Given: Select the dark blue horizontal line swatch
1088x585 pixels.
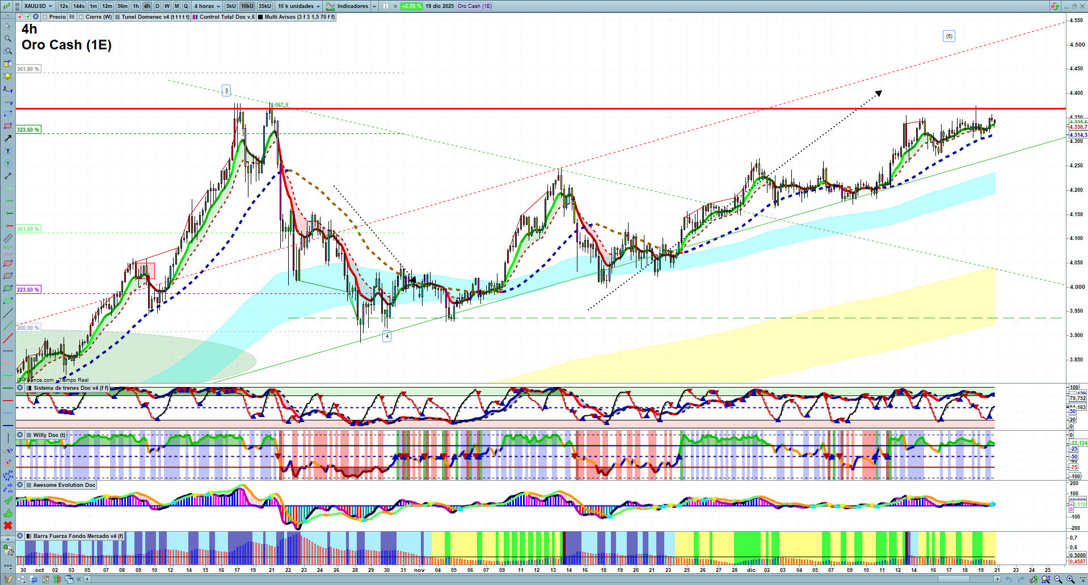Looking at the screenshot, I should [8, 426].
